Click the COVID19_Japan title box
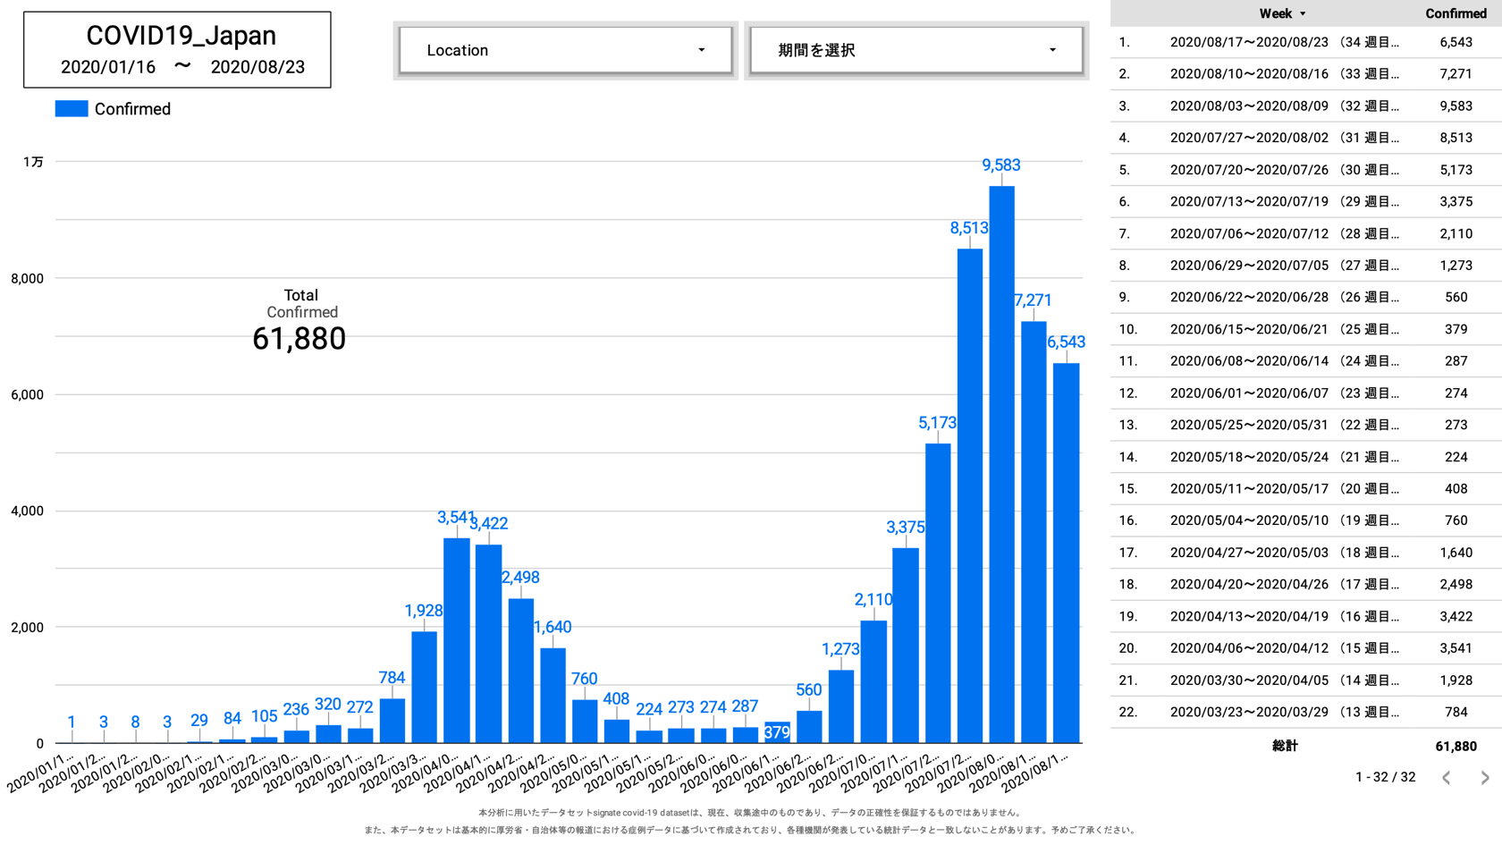 [177, 50]
